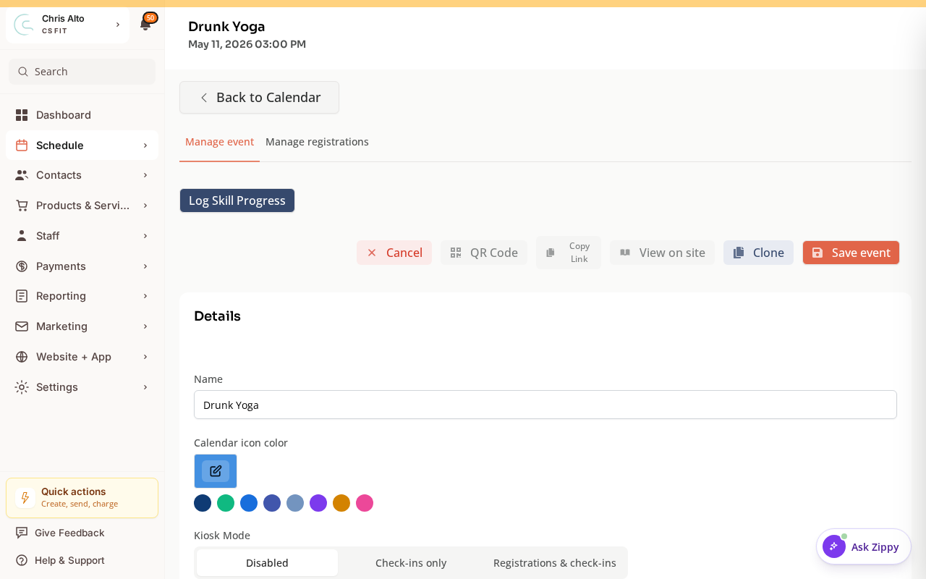This screenshot has width=926, height=579.
Task: Click the Products & Services cart icon
Action: [x=22, y=206]
